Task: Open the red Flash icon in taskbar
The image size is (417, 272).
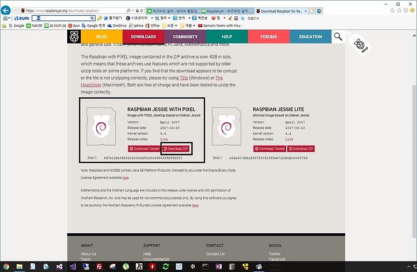Action: pos(152,266)
